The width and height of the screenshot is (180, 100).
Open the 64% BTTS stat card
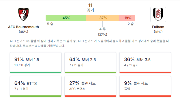coord(36,86)
